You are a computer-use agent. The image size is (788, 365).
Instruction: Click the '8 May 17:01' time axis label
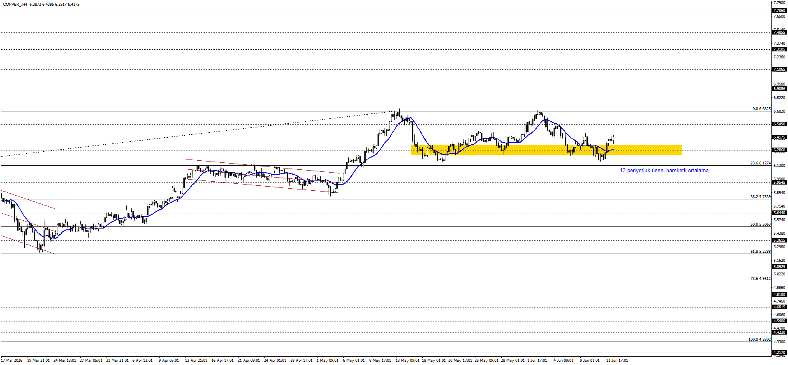click(x=380, y=360)
